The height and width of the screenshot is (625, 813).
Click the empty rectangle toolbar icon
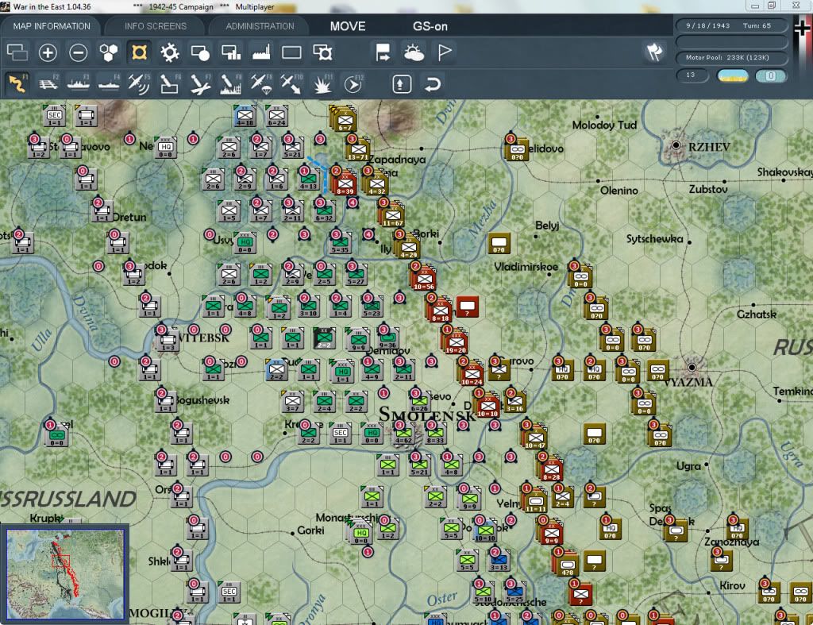pyautogui.click(x=291, y=52)
